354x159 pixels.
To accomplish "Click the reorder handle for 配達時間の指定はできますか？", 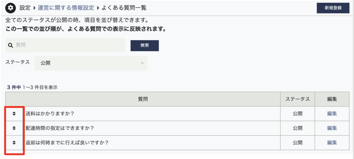I will [14, 128].
